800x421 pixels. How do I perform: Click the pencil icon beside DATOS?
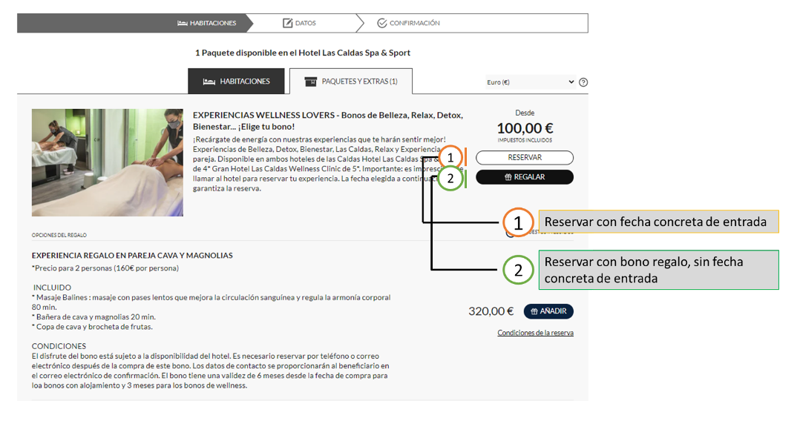point(287,23)
